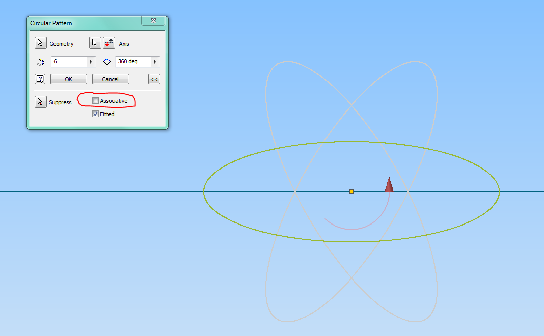
Task: Click the yellow center point of the sketch
Action: pyautogui.click(x=350, y=192)
